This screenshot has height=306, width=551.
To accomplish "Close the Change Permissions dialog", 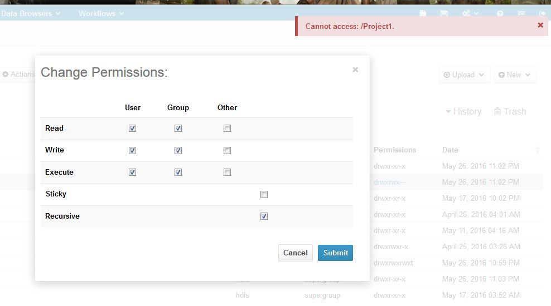I will pyautogui.click(x=355, y=70).
